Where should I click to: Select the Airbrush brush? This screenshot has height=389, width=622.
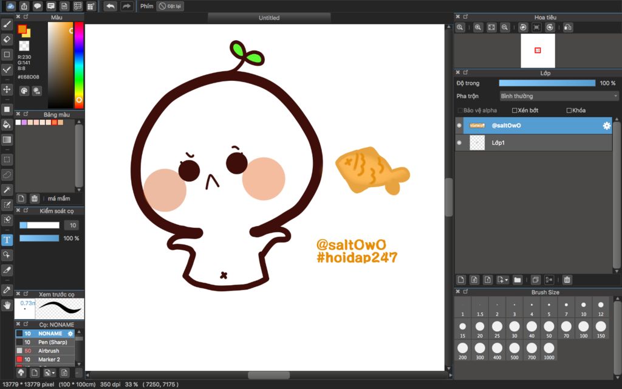tap(45, 351)
